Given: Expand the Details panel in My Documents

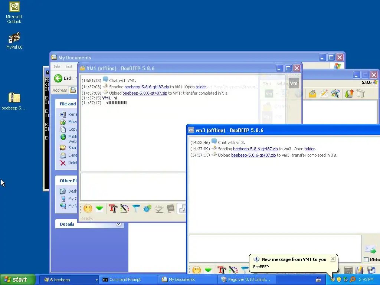Looking at the screenshot, I should (x=118, y=224).
